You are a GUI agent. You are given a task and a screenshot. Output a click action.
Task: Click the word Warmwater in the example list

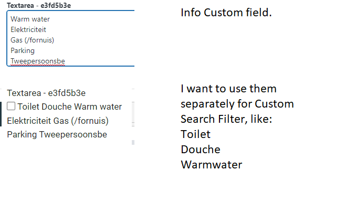tap(212, 165)
